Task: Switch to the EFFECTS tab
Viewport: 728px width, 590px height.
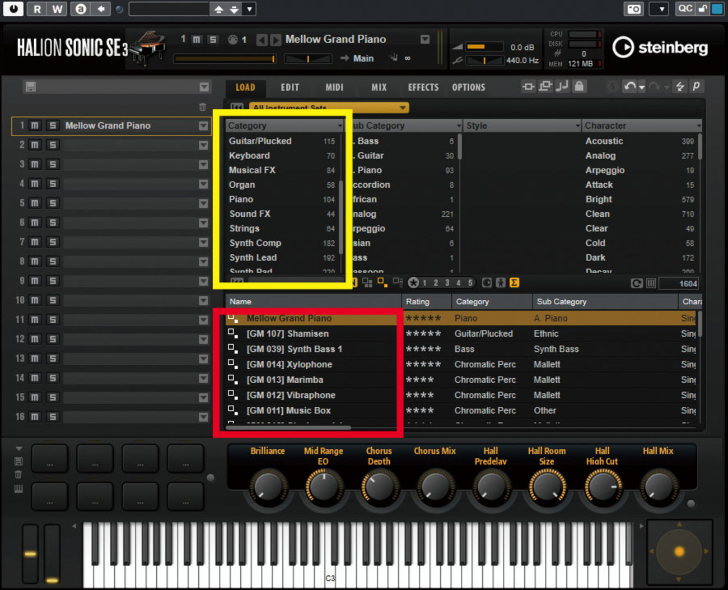Action: [x=423, y=87]
